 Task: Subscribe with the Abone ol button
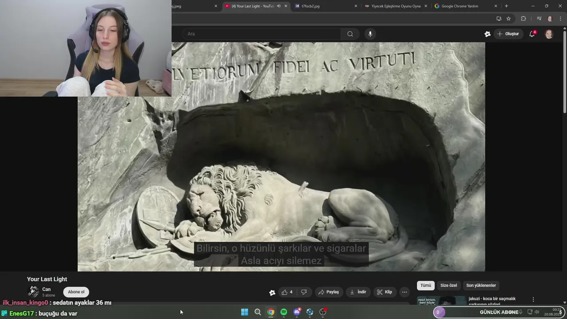tap(76, 292)
